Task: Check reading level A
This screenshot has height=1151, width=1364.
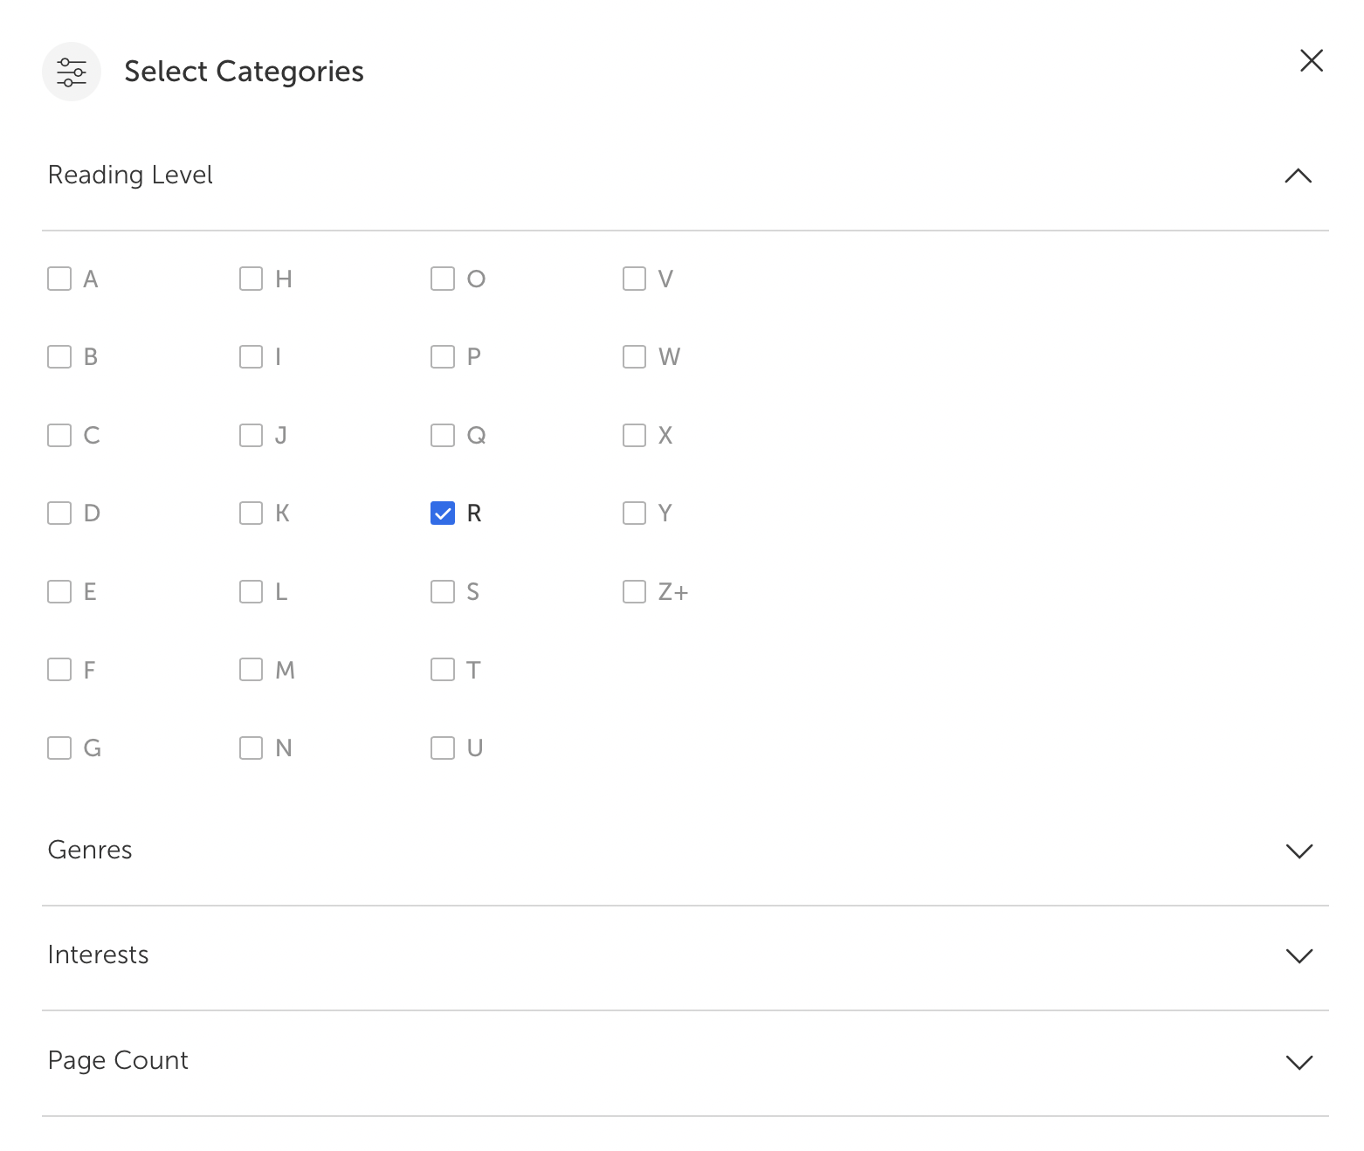Action: pos(59,279)
